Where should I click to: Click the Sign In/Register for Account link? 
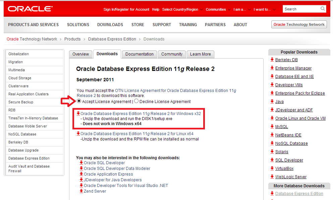click(x=126, y=9)
